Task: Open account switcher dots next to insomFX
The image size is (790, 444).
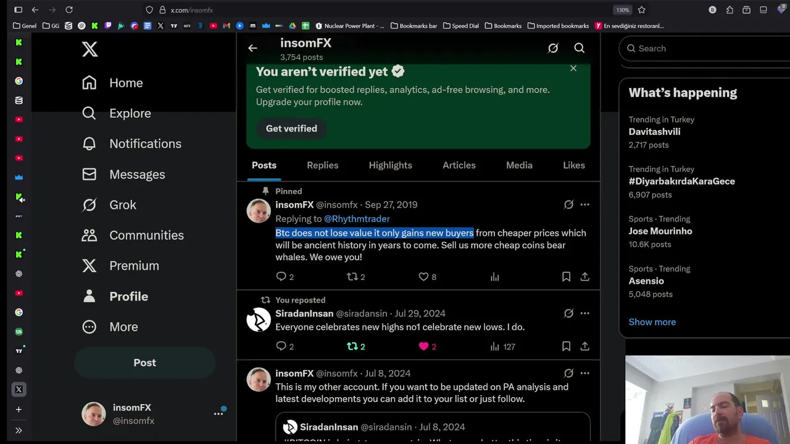Action: coord(218,414)
